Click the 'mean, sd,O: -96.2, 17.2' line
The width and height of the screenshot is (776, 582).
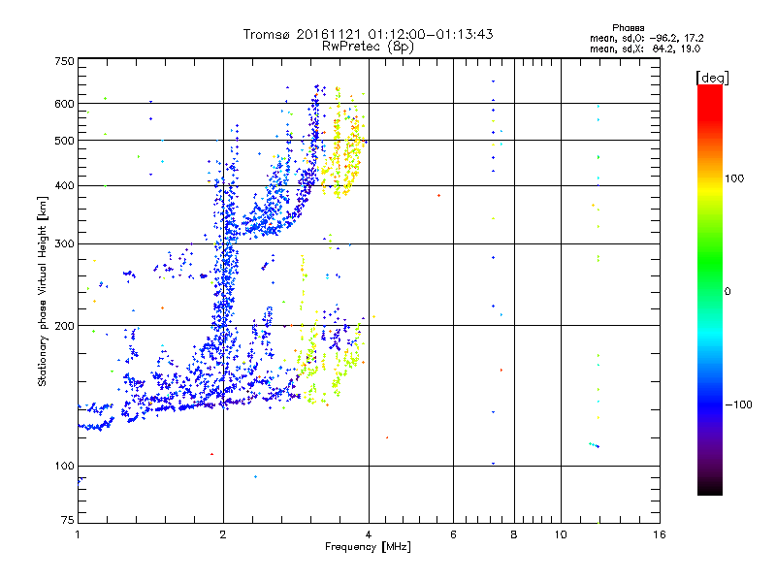coord(646,38)
